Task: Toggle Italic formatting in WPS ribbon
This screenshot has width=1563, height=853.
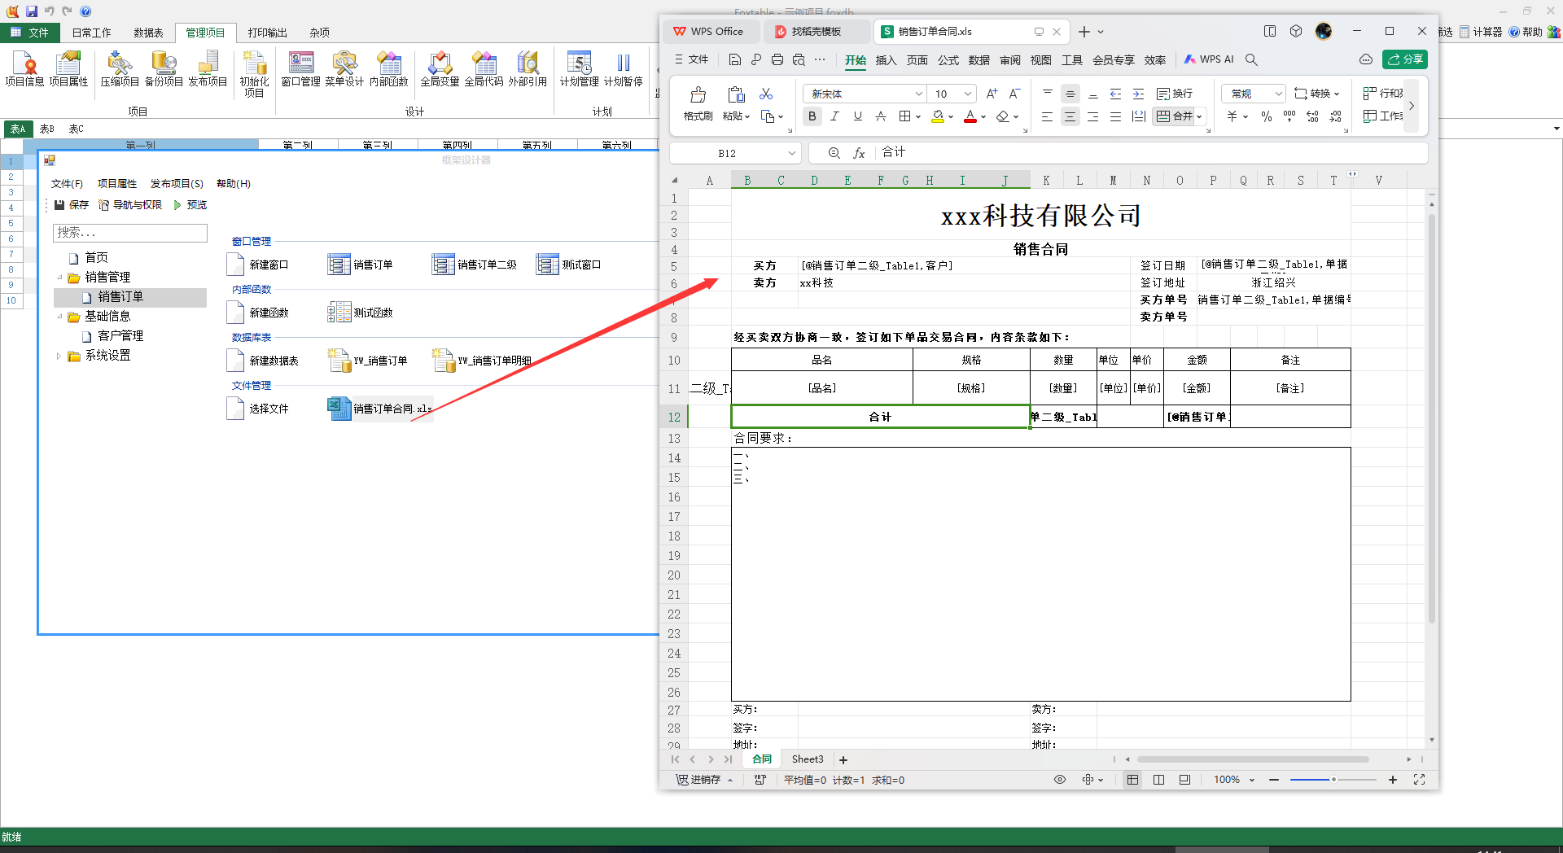Action: point(834,116)
